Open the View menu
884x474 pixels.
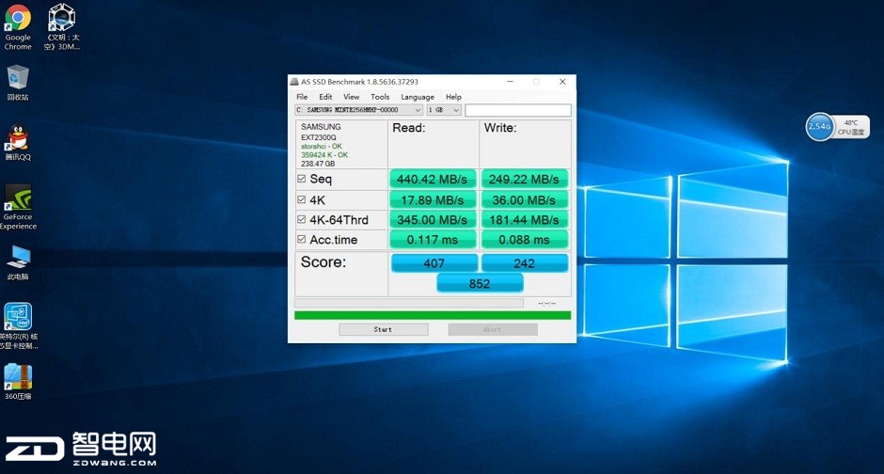(351, 97)
